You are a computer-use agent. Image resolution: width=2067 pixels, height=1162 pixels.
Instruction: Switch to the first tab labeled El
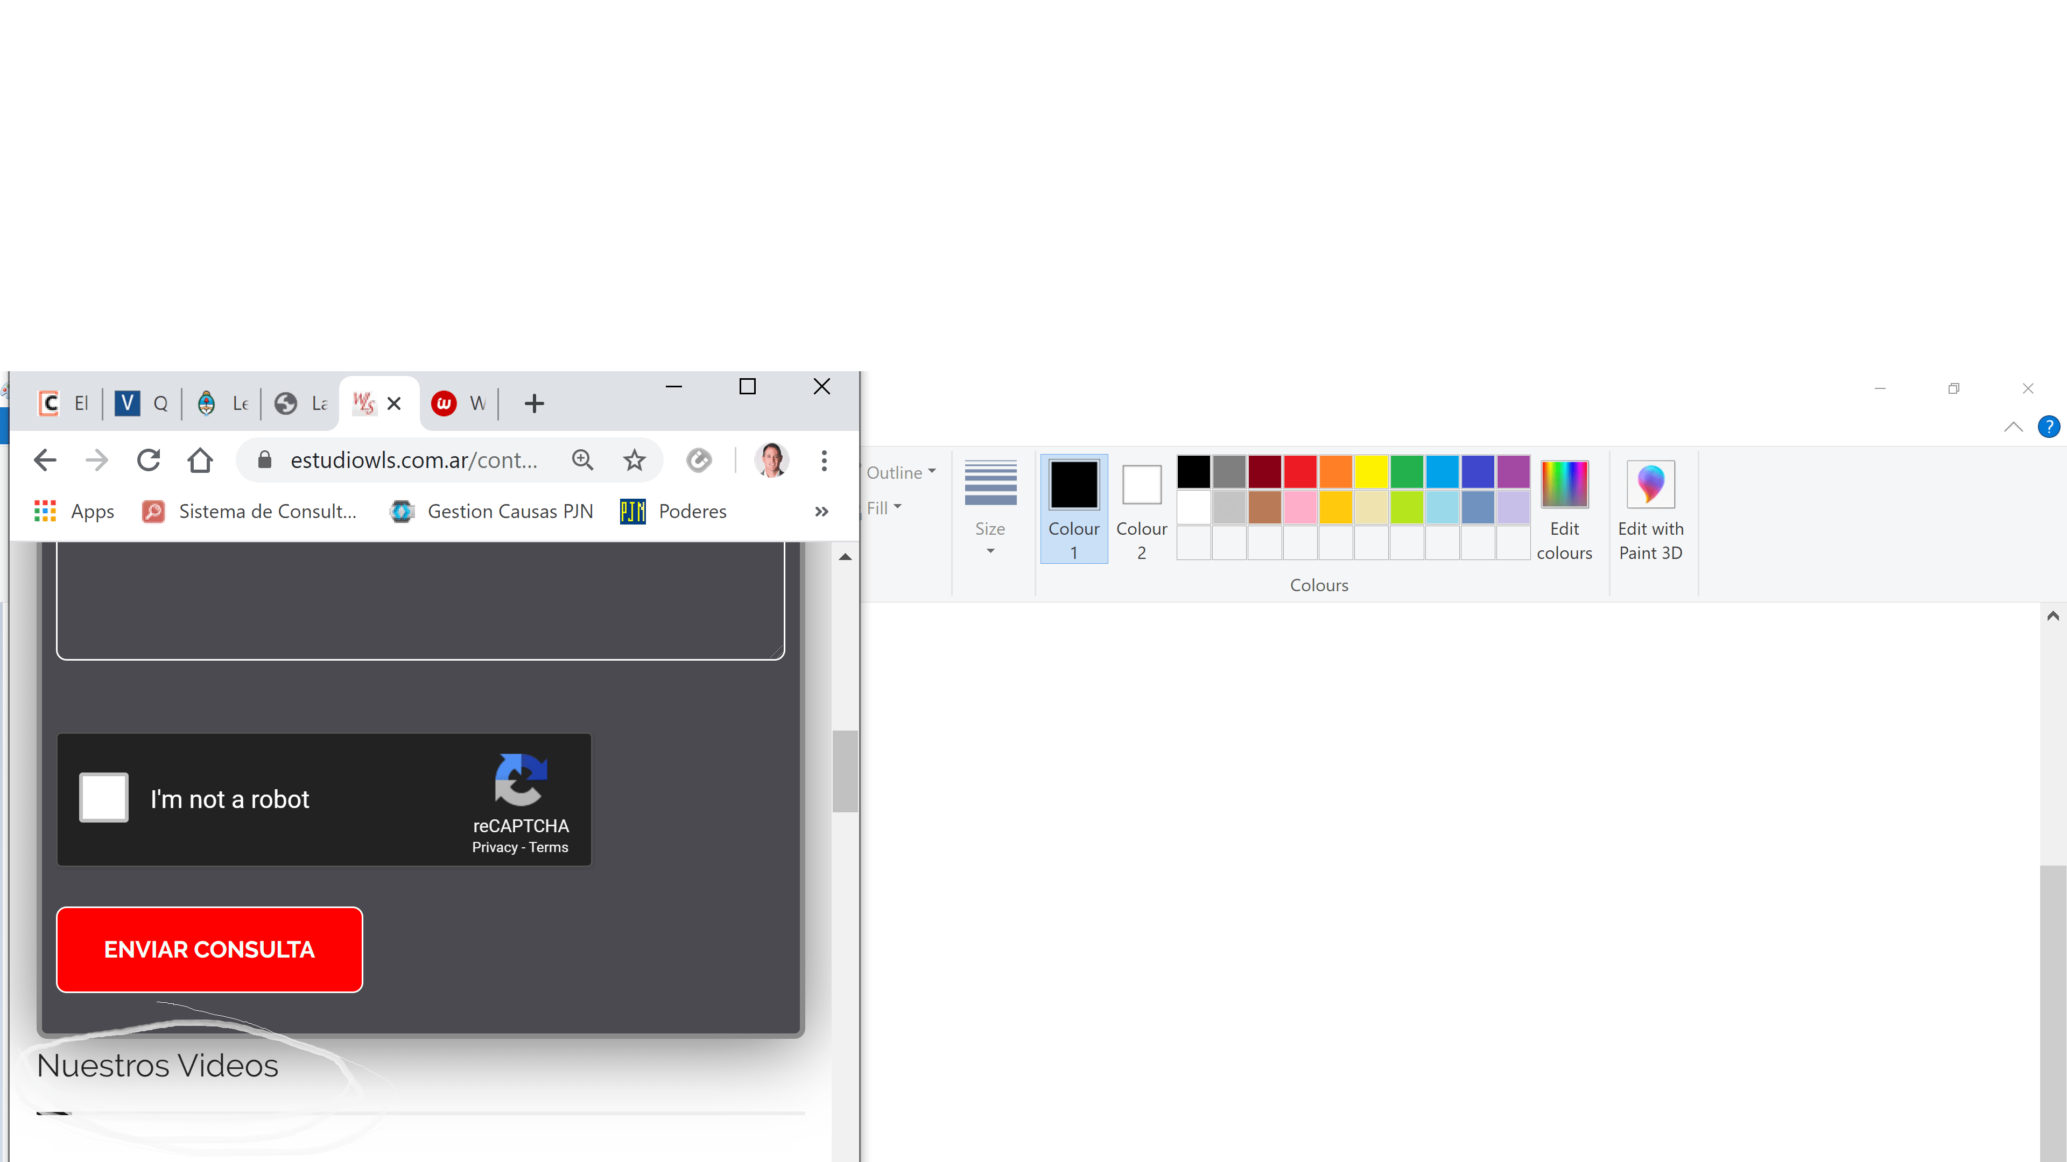tap(64, 403)
